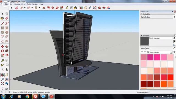Close the Materials panel
Viewport: 176px width, 99px height.
click(175, 35)
